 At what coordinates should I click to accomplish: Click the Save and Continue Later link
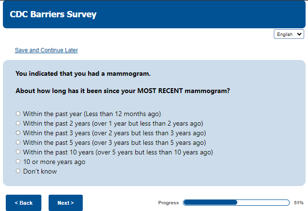coord(46,50)
